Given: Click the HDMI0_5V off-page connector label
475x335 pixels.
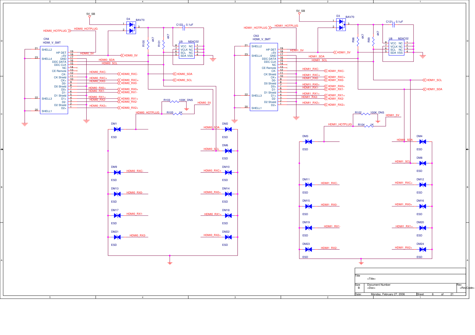Looking at the screenshot, I should pos(131,56).
